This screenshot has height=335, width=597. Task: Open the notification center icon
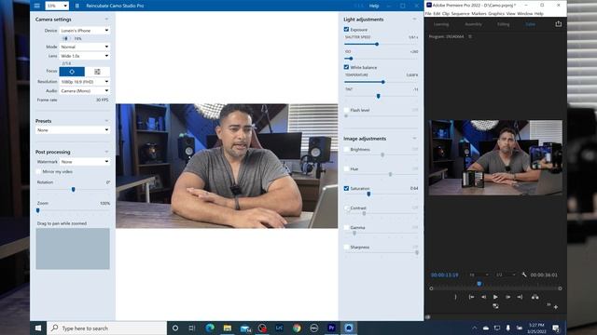pos(556,328)
